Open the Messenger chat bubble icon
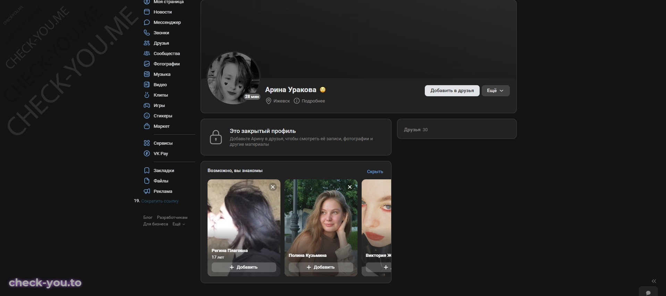666x296 pixels. point(147,22)
